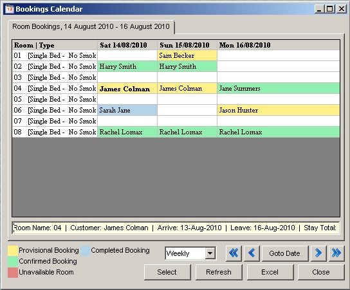Click the Sat 14/08/2010 column header
Image resolution: width=350 pixels, height=290 pixels.
pyautogui.click(x=127, y=45)
